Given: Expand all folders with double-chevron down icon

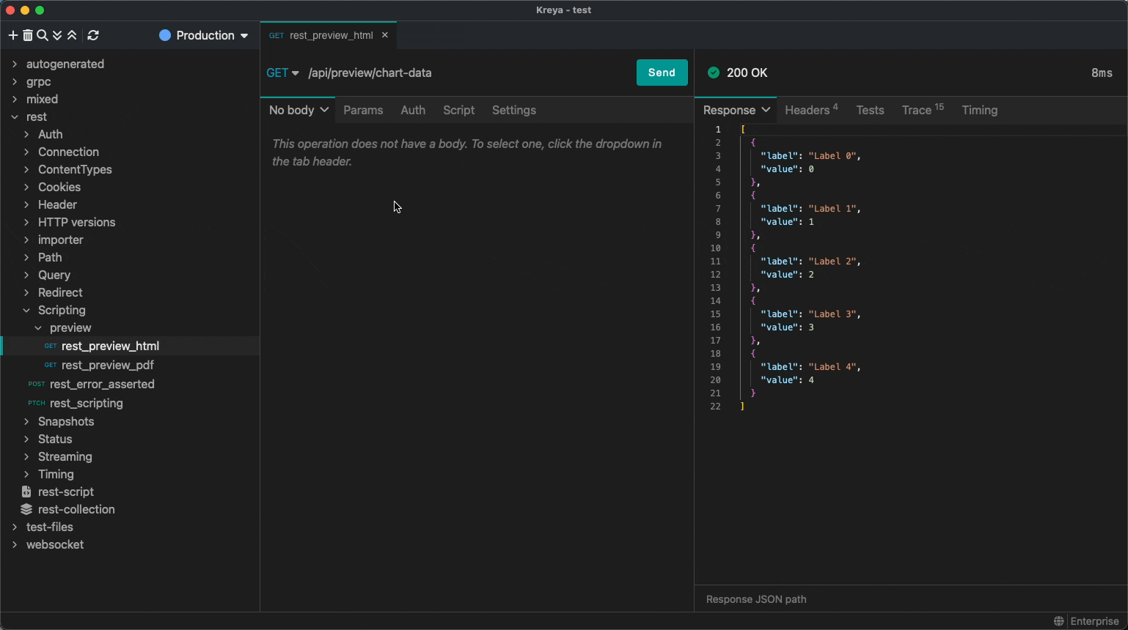Looking at the screenshot, I should tap(57, 35).
